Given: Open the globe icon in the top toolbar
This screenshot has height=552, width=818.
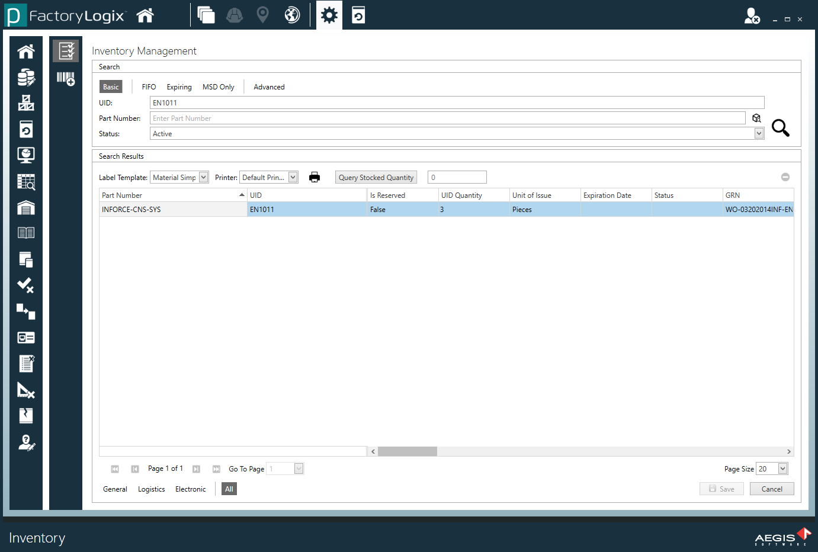Looking at the screenshot, I should click(x=291, y=15).
